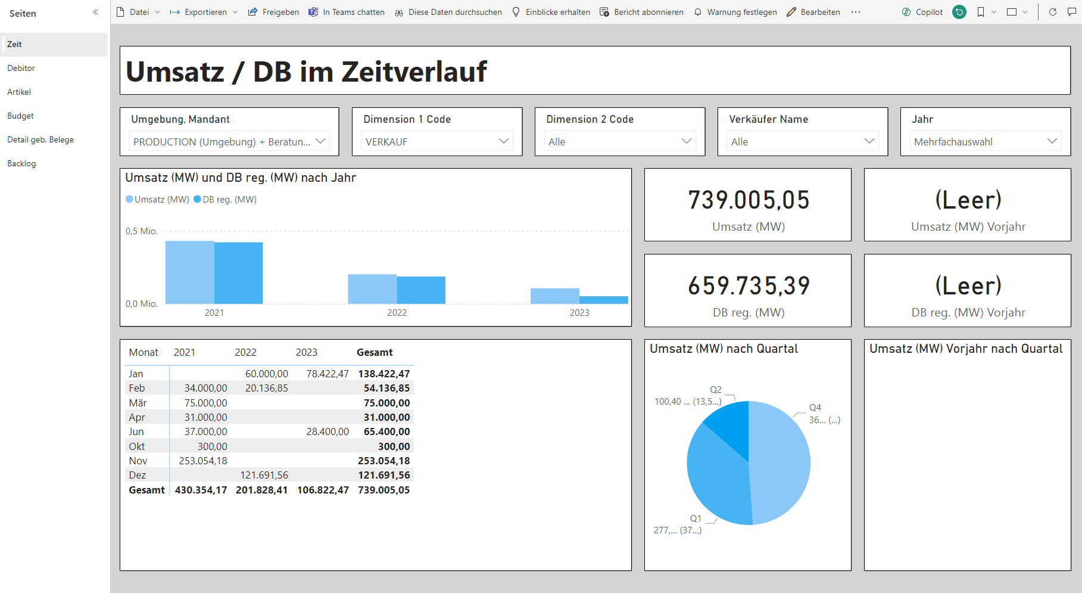This screenshot has height=593, width=1082.
Task: Collapse the Seiten pages pane
Action: point(95,12)
